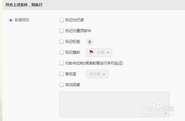185x121 pixels.
Task: Enable the 标记旗帜 checkbox
Action: click(x=62, y=52)
